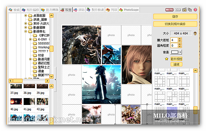Viewport: 206px width, 131px height.
Task: Click the left panel collapse arrow
Action: click(x=55, y=80)
